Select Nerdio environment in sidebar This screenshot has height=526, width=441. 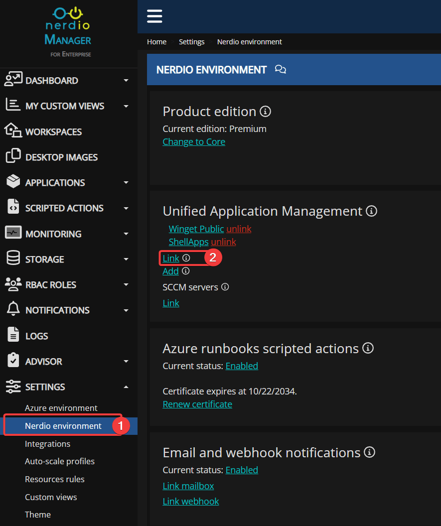[63, 426]
